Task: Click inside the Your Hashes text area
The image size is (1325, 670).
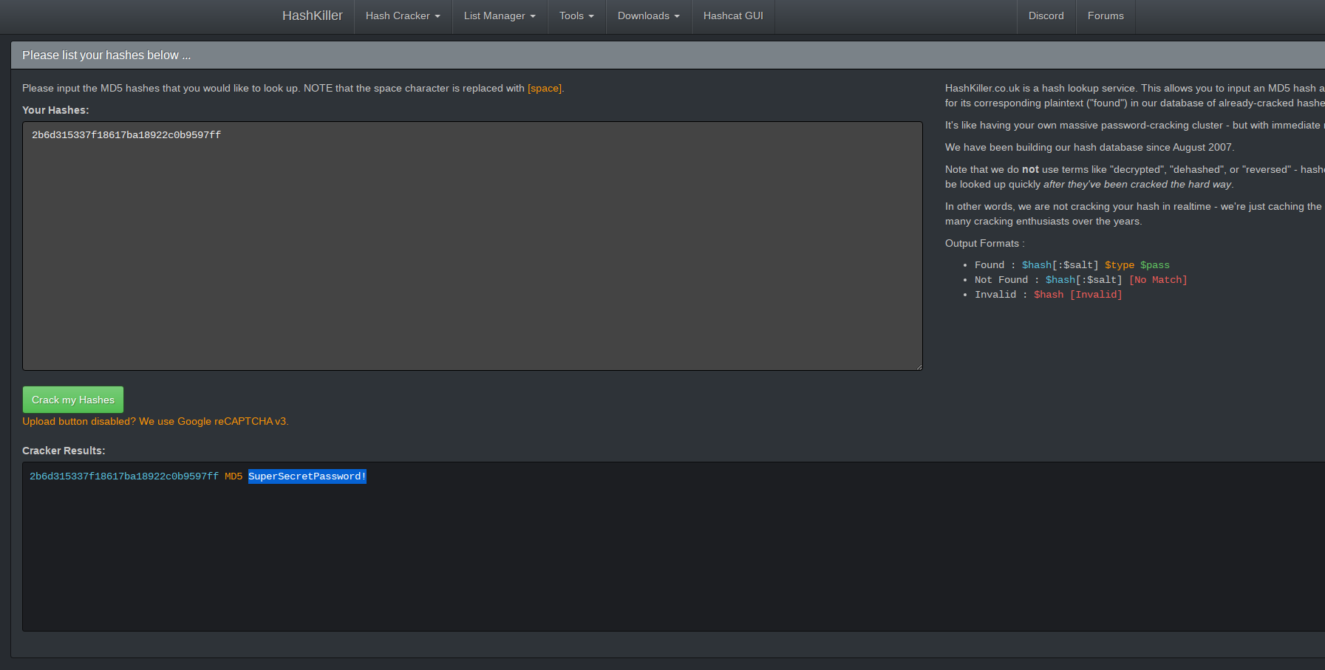Action: click(472, 246)
